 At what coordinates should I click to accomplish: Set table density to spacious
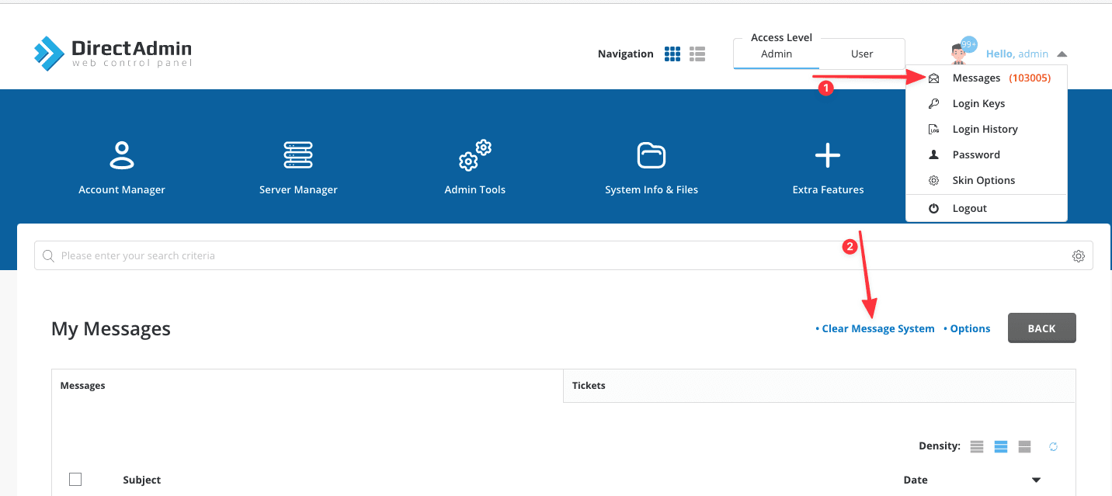[x=1024, y=446]
